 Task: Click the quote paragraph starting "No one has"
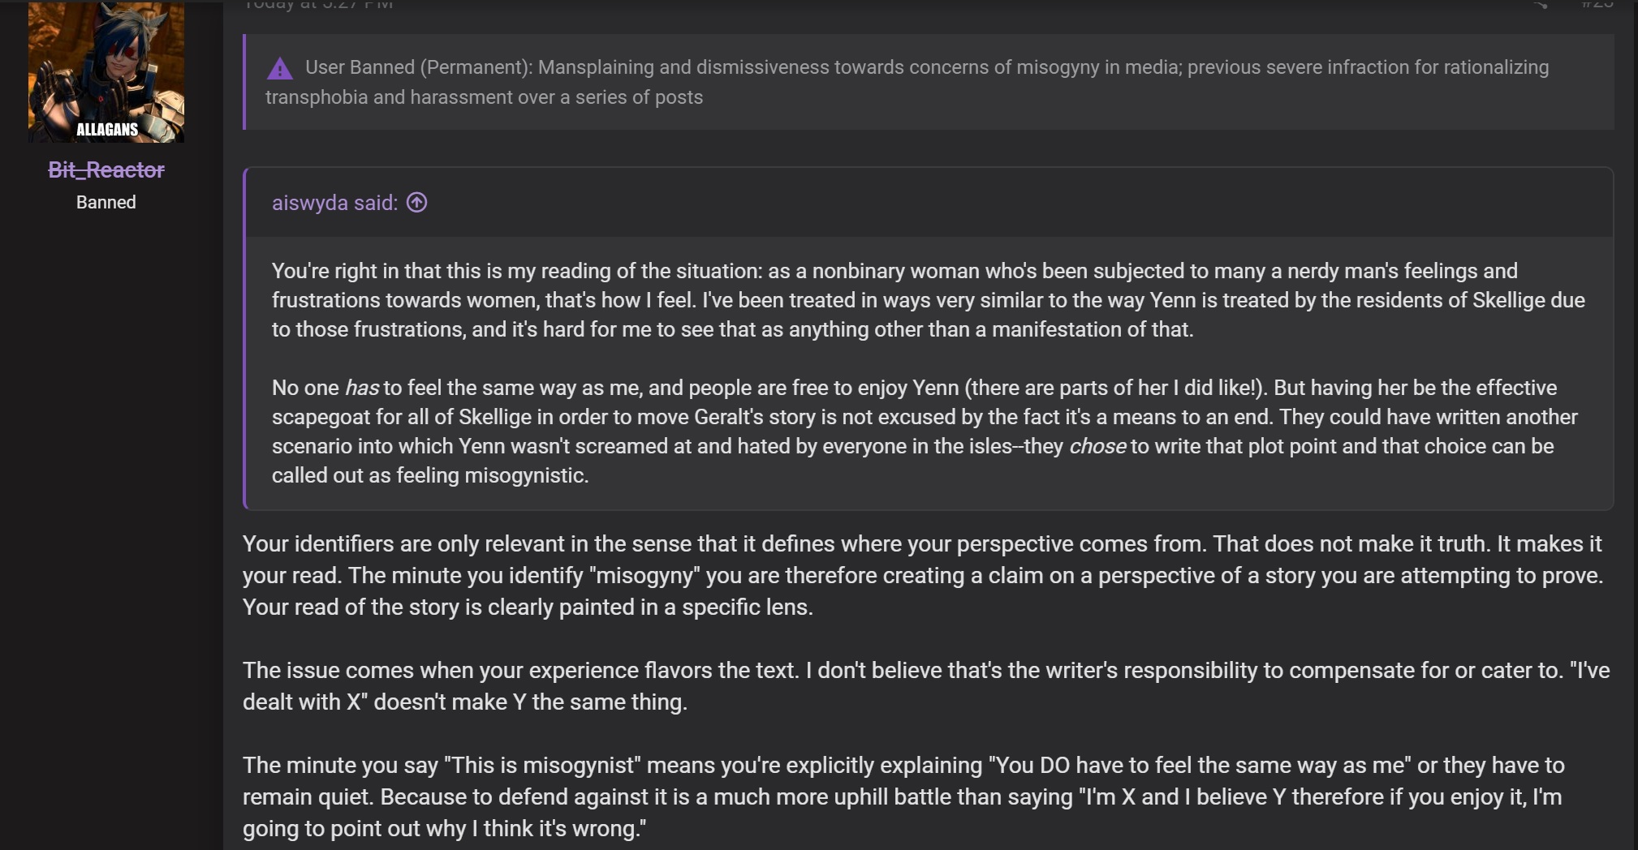pos(925,431)
